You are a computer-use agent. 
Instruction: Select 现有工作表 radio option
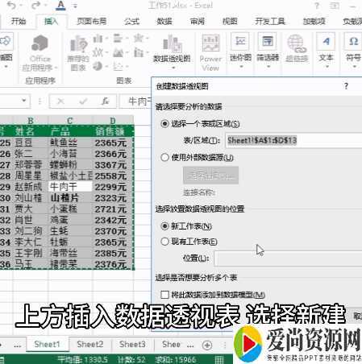pos(164,242)
